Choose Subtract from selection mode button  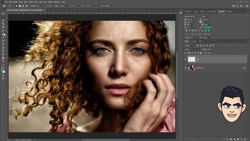coord(23,6)
